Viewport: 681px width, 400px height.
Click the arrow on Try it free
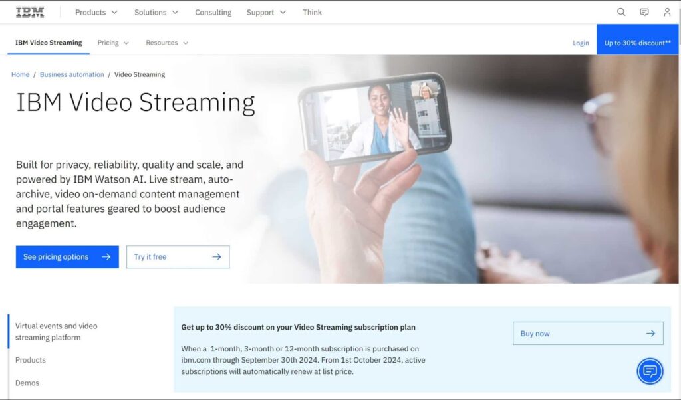point(216,257)
